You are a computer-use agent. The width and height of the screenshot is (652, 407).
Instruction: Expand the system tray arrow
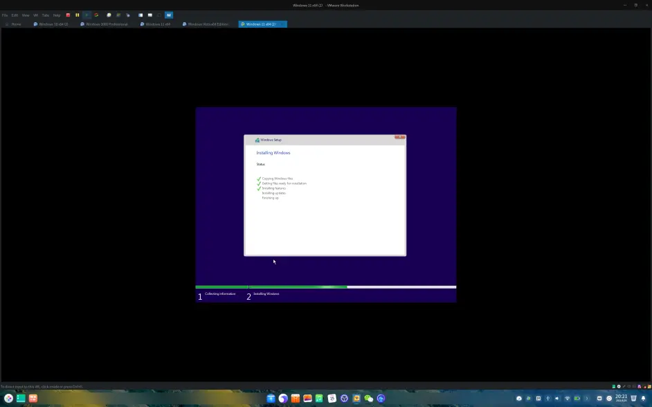(x=587, y=398)
